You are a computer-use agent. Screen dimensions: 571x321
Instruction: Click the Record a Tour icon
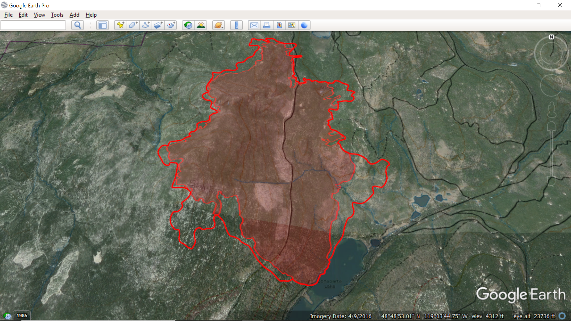(171, 25)
